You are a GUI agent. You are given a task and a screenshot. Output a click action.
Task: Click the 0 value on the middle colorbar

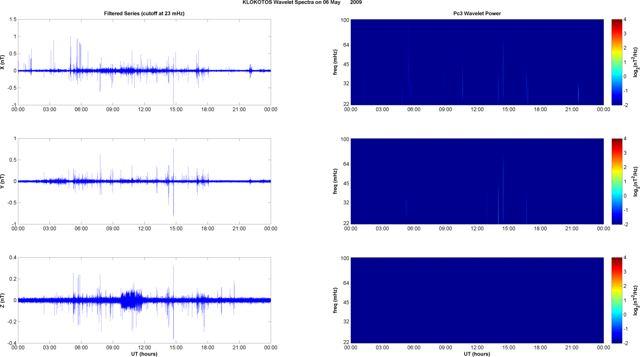click(x=625, y=196)
